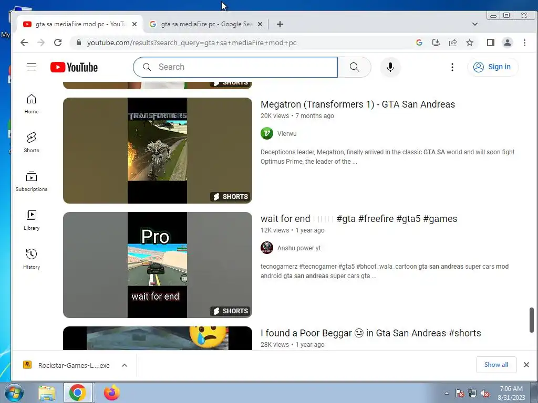This screenshot has height=403, width=538.
Task: Open the Chrome three-dot menu
Action: pyautogui.click(x=524, y=43)
